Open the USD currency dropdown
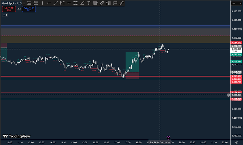 pyautogui.click(x=237, y=4)
